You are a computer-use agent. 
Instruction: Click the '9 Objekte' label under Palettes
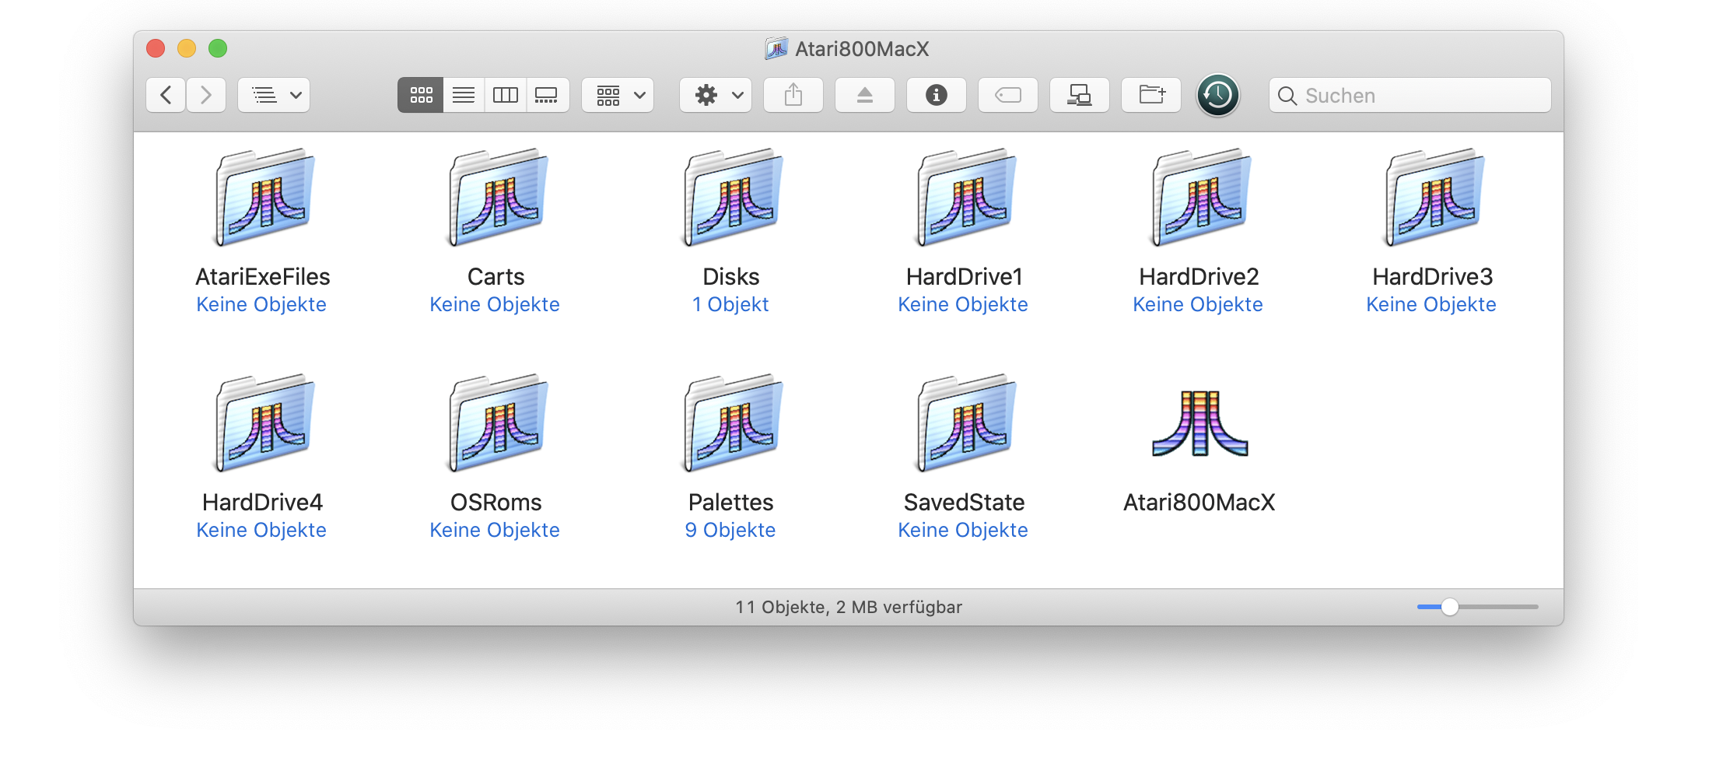tap(730, 530)
